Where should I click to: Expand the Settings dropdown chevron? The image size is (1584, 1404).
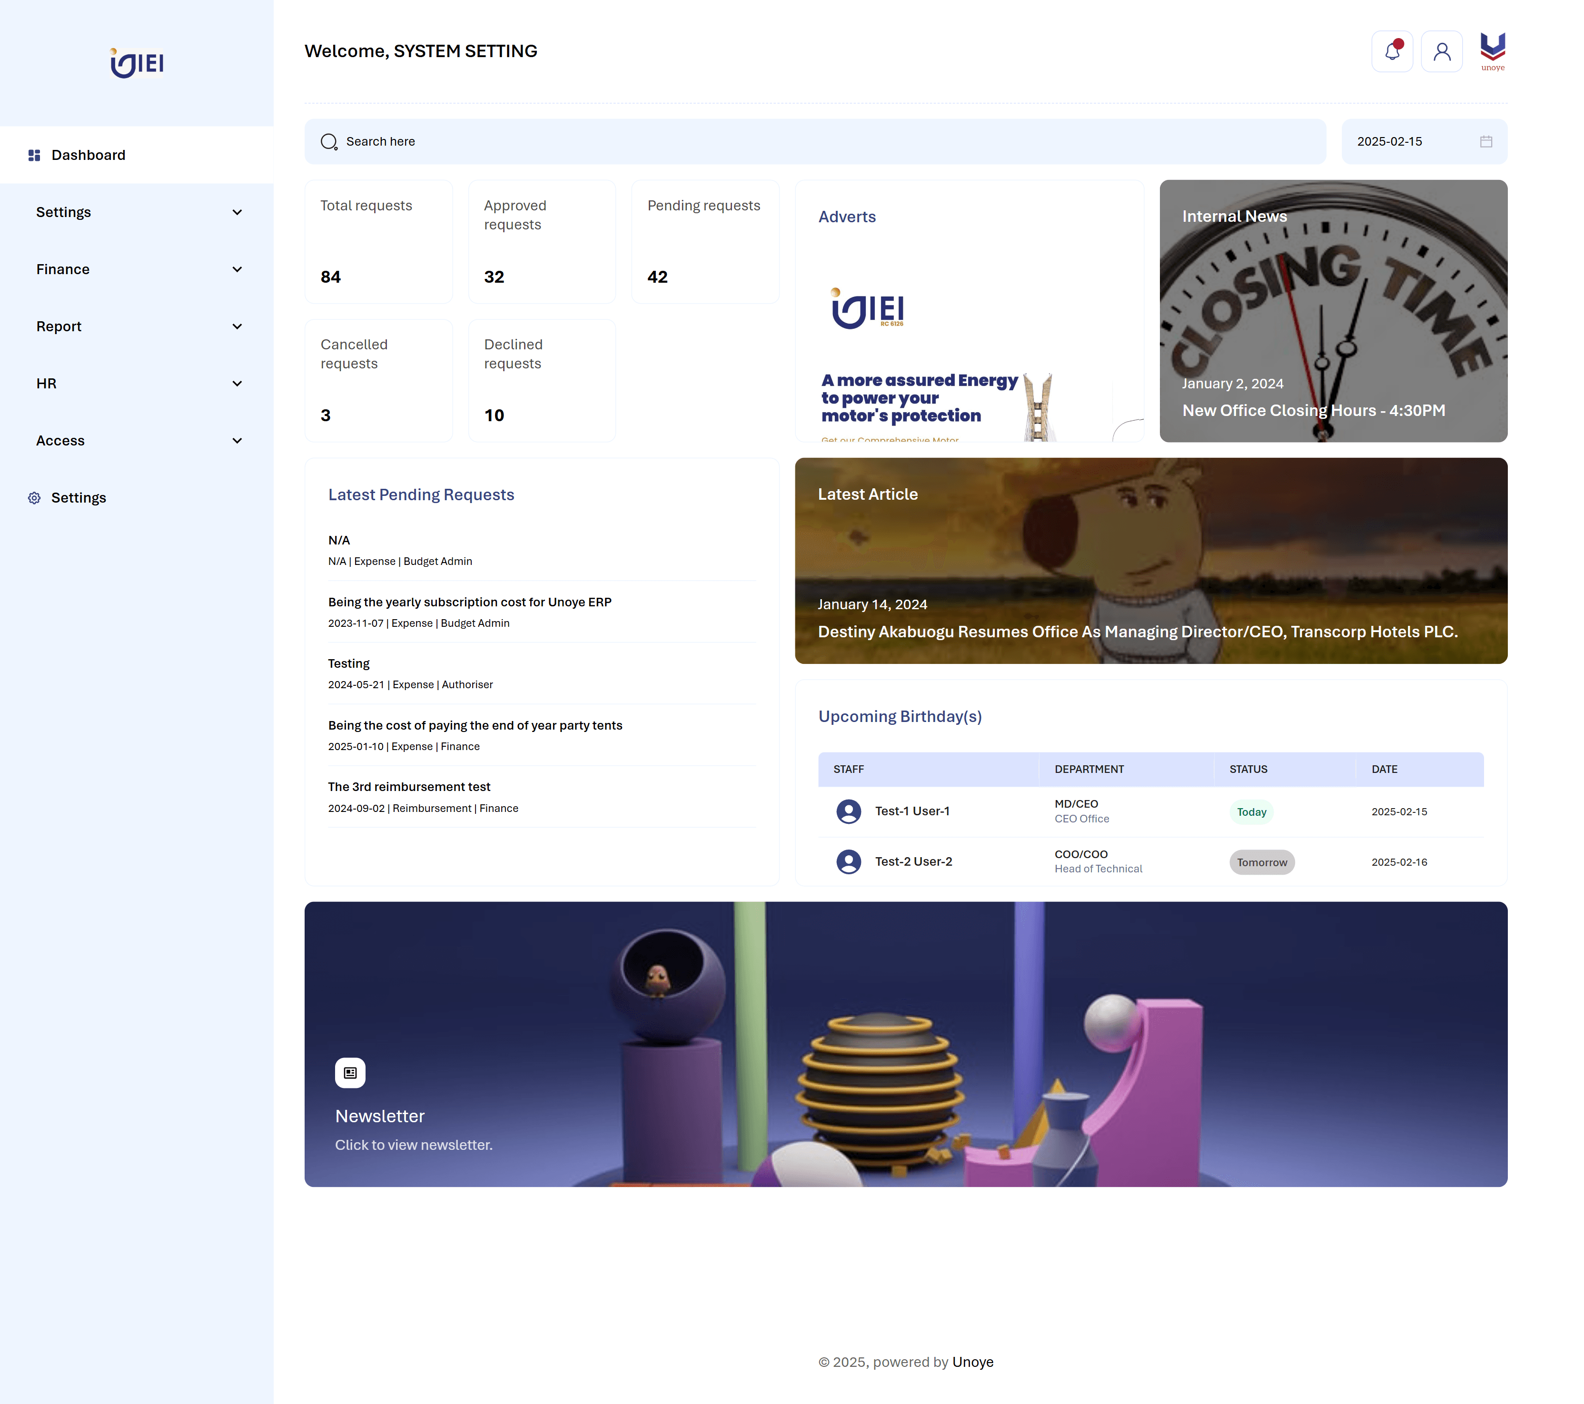pos(237,212)
